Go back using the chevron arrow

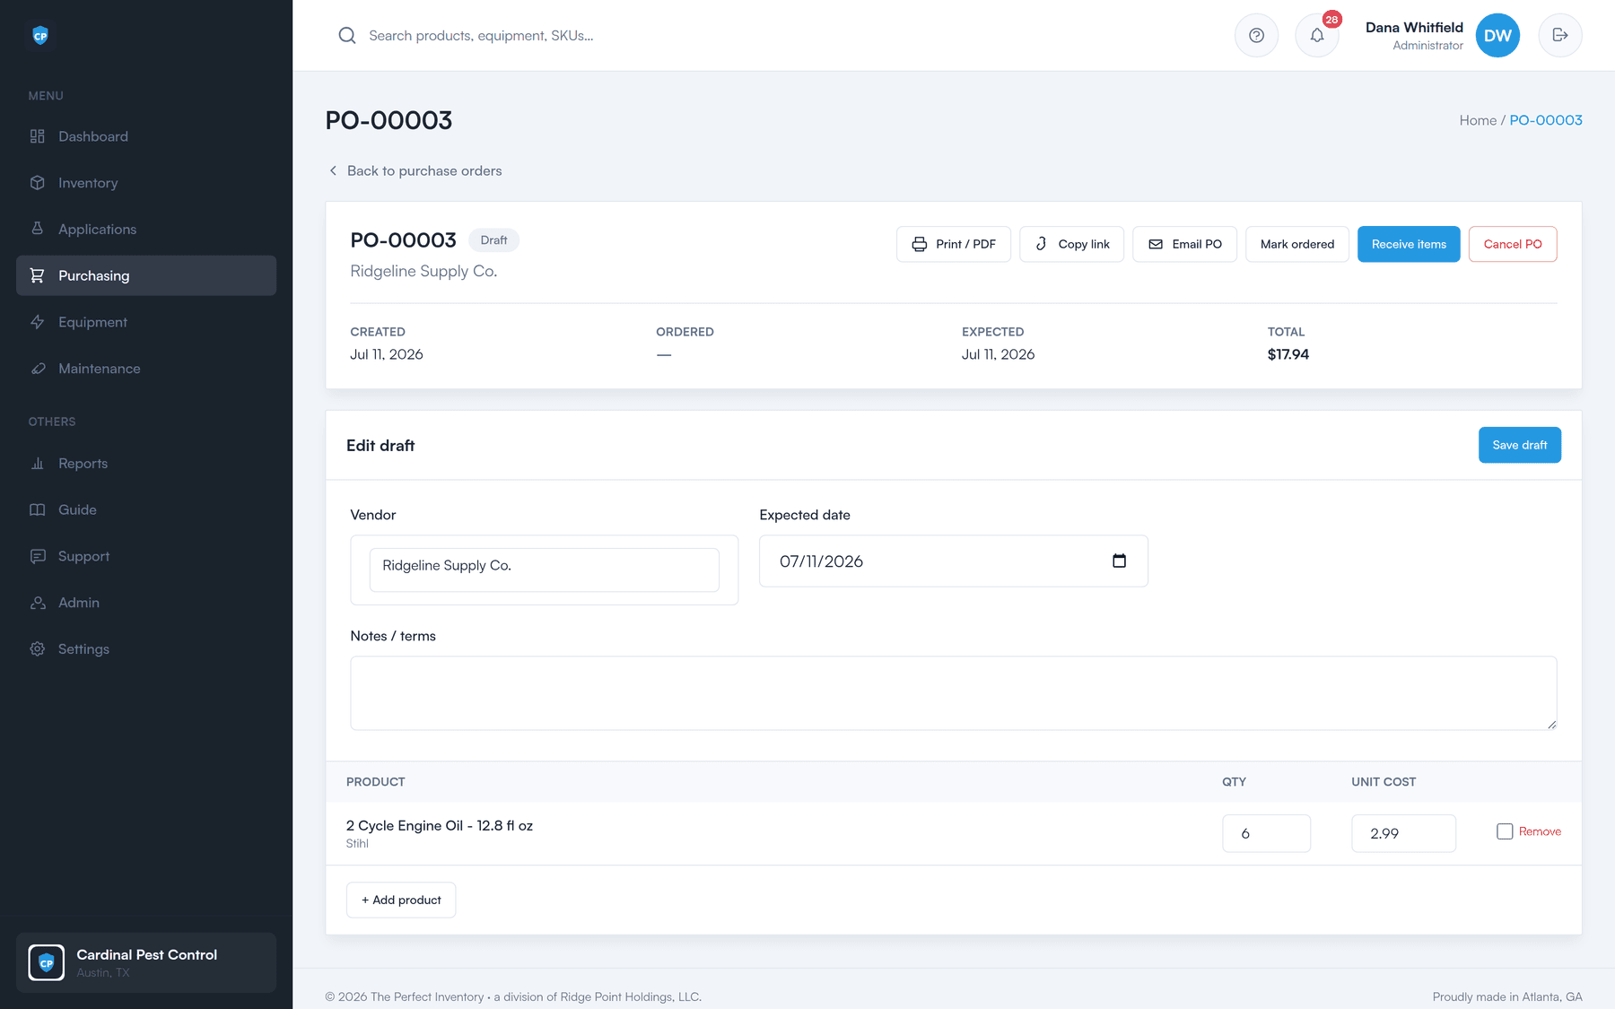pos(334,170)
